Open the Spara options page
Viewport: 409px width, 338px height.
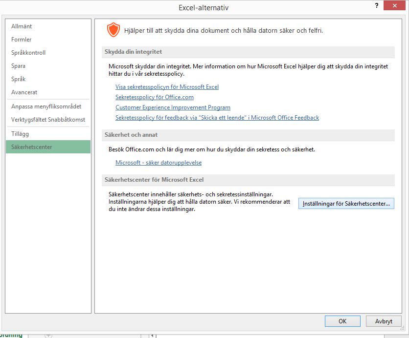(x=48, y=66)
